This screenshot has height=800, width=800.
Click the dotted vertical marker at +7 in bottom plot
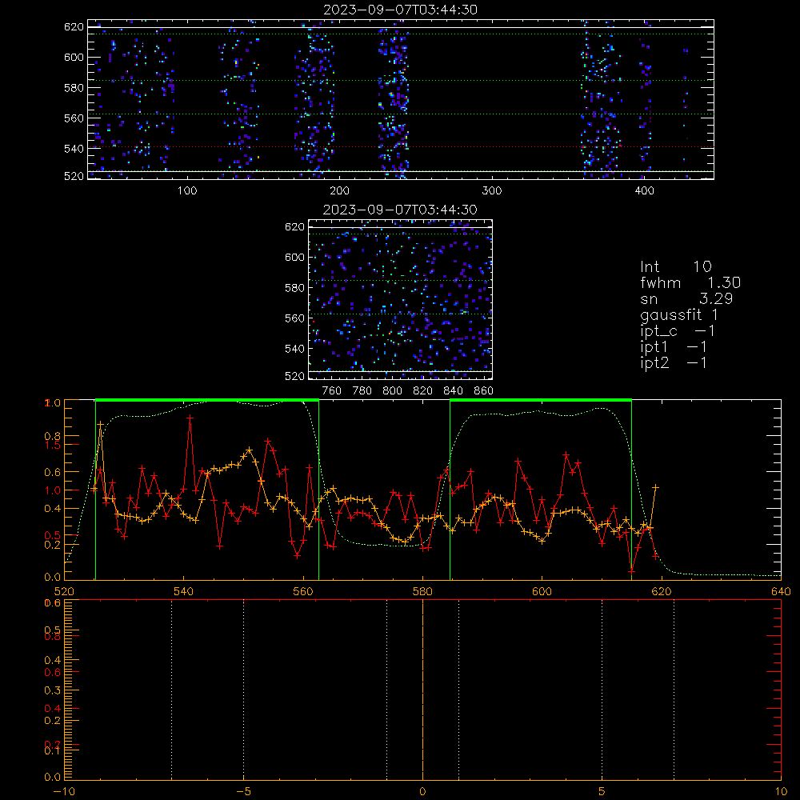coord(674,689)
